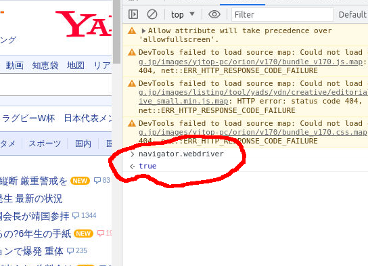368x266 pixels.
Task: Open the top JavaScript context dropdown
Action: pos(183,15)
